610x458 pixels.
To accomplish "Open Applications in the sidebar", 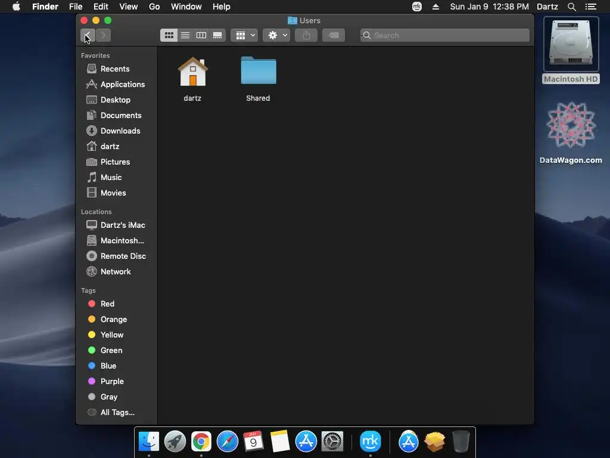I will point(117,85).
